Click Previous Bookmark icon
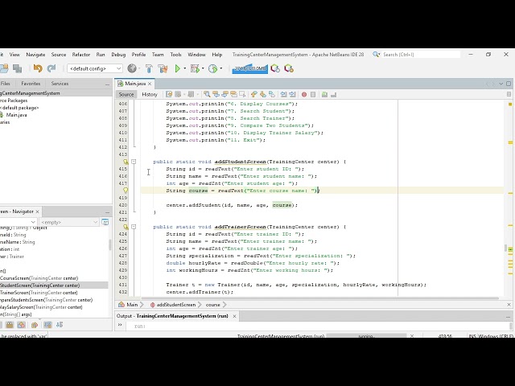 tap(254, 95)
